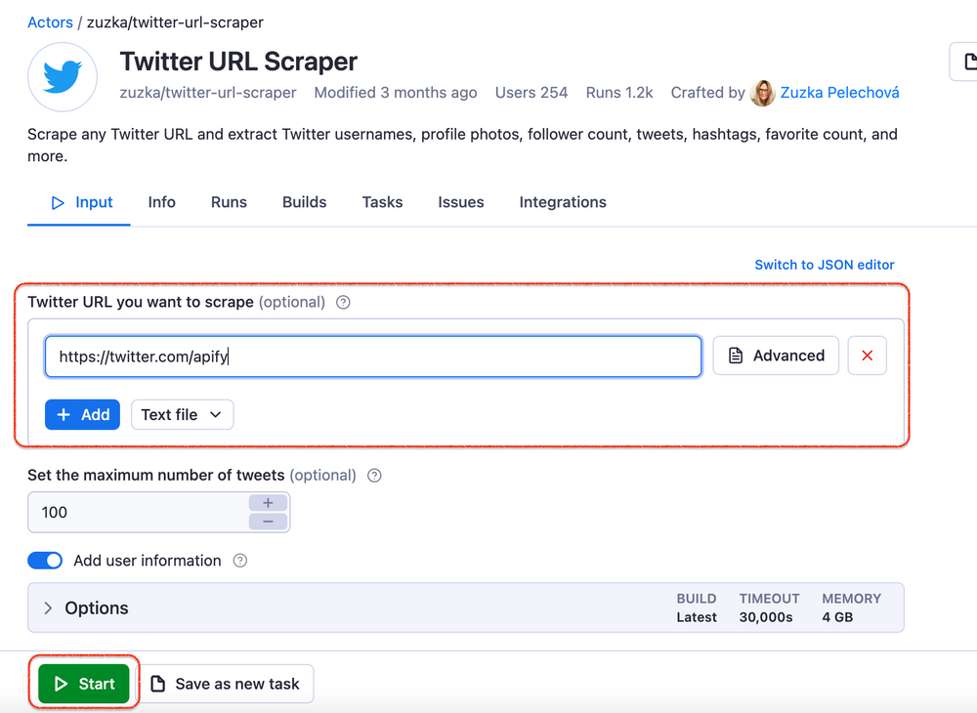Click the Twitter bird actor avatar

[x=62, y=77]
